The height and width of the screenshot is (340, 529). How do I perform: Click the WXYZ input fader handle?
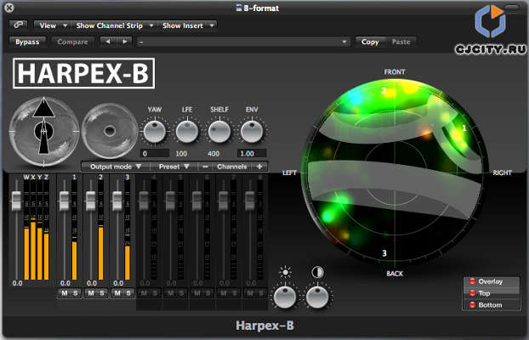[16, 197]
